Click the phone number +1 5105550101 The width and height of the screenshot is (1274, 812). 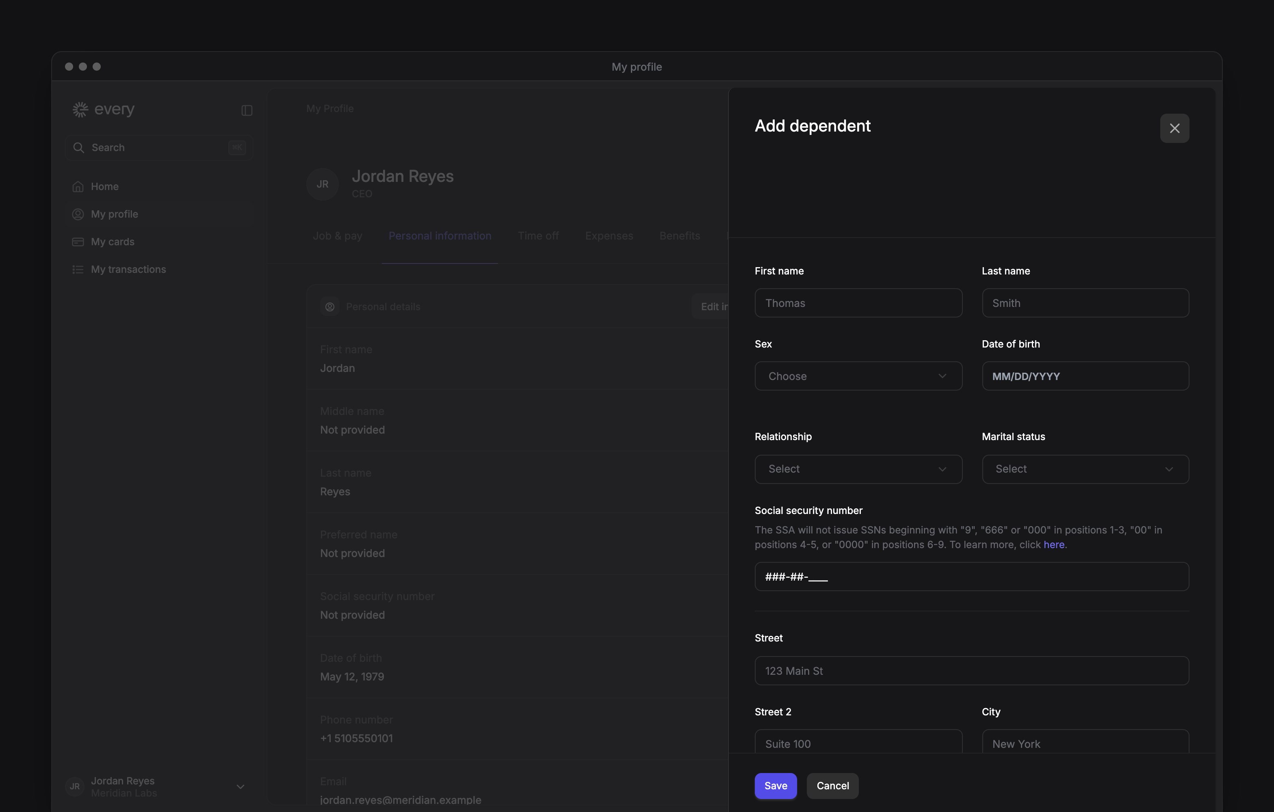tap(356, 739)
